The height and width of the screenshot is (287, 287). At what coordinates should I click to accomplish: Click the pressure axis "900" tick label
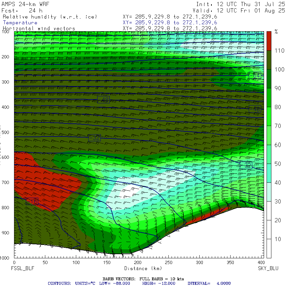pyautogui.click(x=5, y=233)
